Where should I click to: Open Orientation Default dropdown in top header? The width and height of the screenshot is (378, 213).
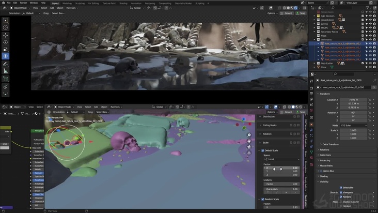click(31, 13)
